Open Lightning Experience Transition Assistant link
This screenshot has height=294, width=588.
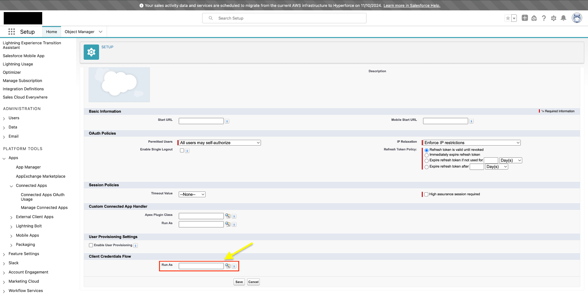click(32, 45)
